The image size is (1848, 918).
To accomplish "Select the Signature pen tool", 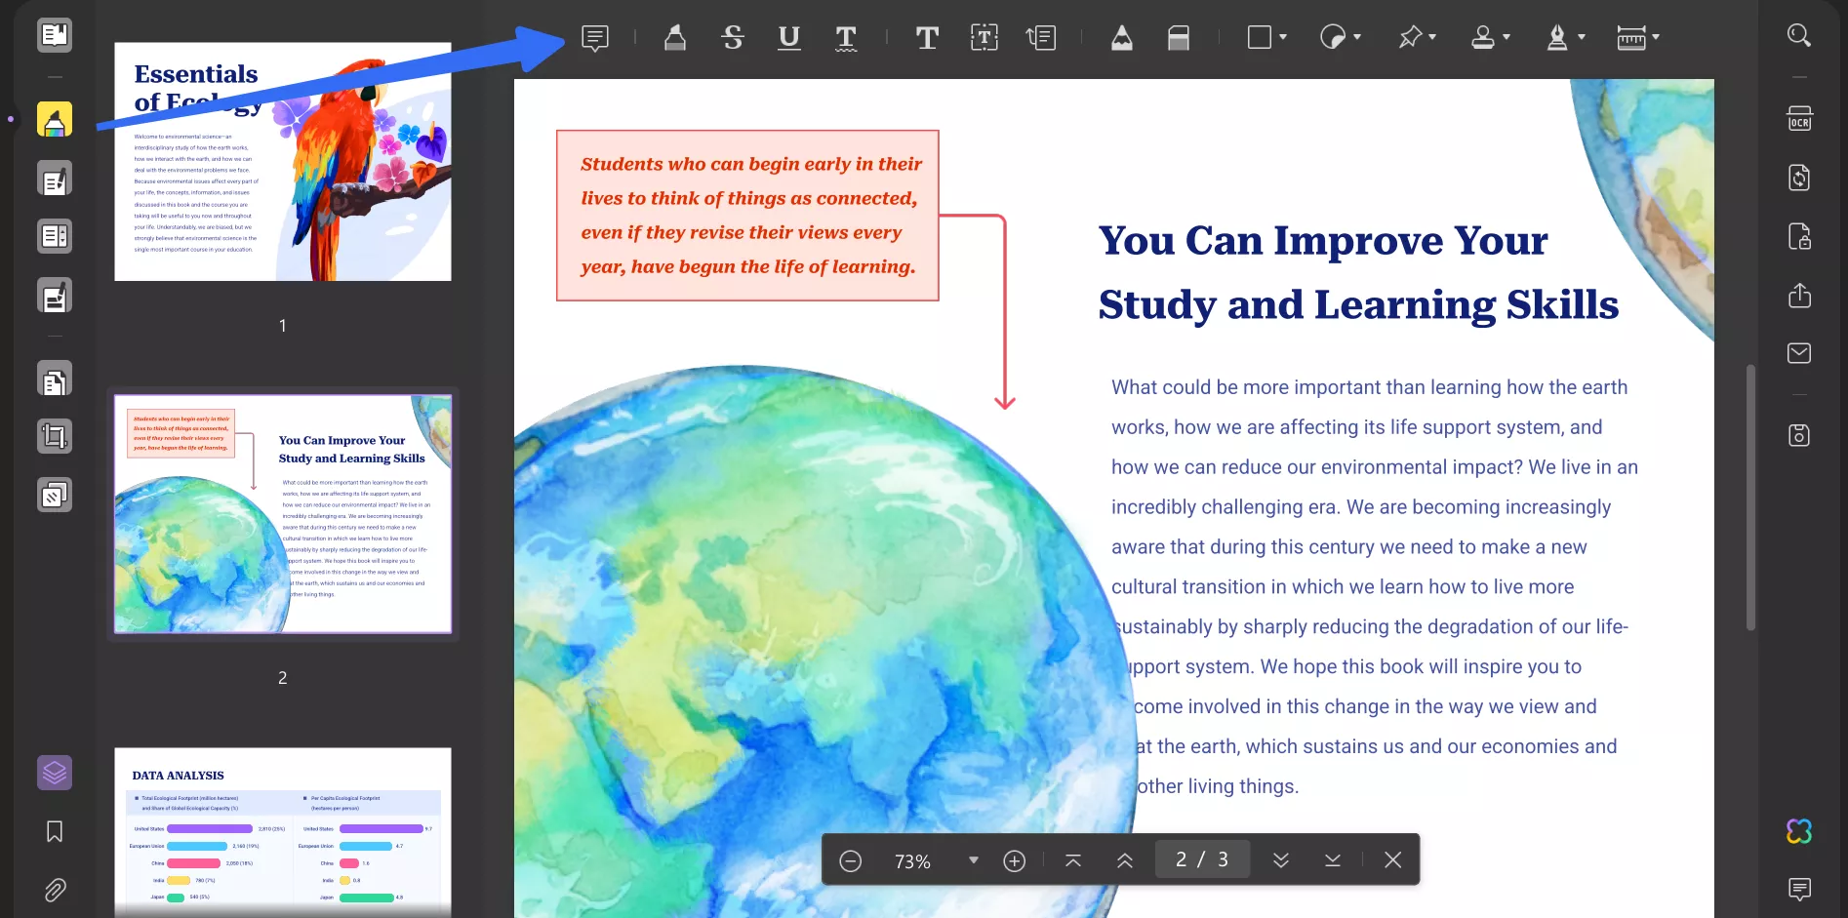I will pyautogui.click(x=1557, y=37).
